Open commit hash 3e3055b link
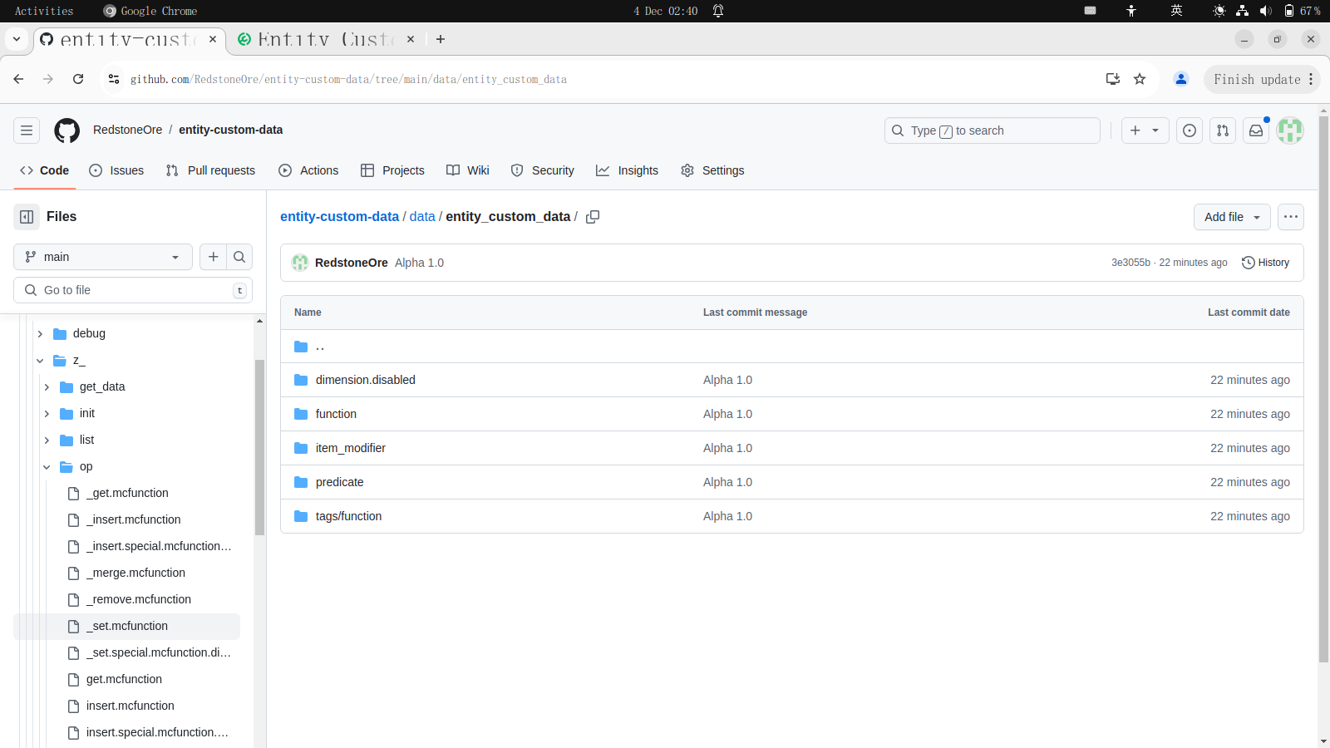The width and height of the screenshot is (1330, 748). pyautogui.click(x=1130, y=263)
